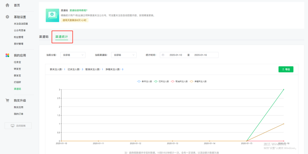This screenshot has height=154, width=308.
Task: Click the 基础设置 section heading
Action: (x=20, y=17)
